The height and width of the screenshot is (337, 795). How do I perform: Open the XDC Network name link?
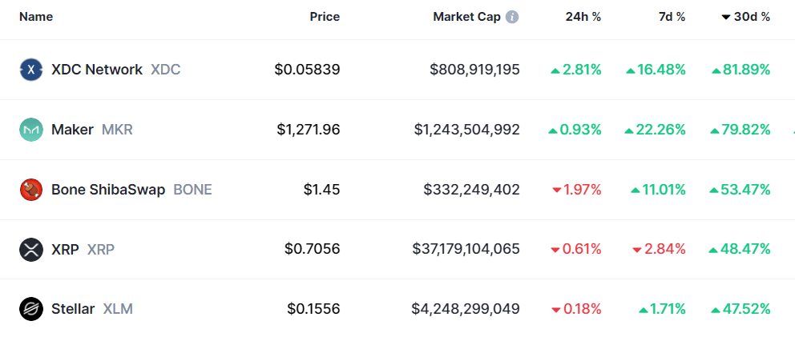[97, 70]
